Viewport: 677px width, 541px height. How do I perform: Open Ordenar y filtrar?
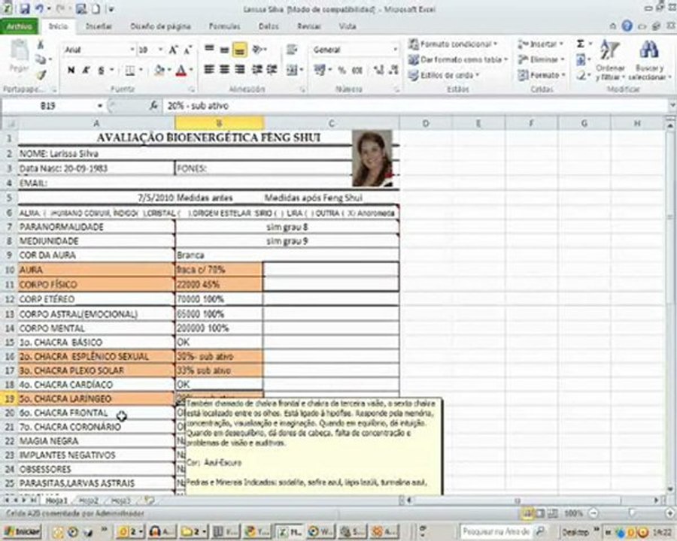610,60
